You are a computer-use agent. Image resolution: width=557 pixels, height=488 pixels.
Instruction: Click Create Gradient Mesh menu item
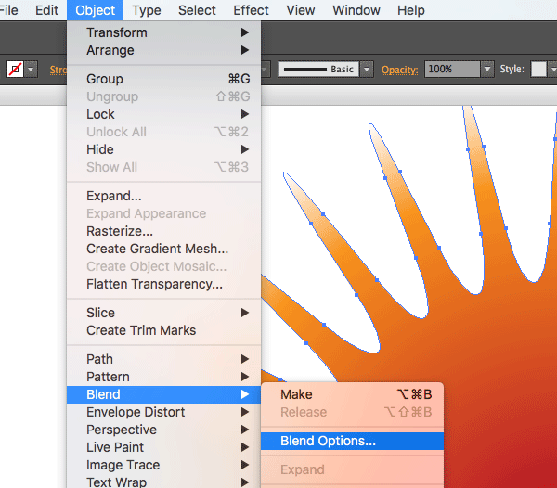[157, 249]
